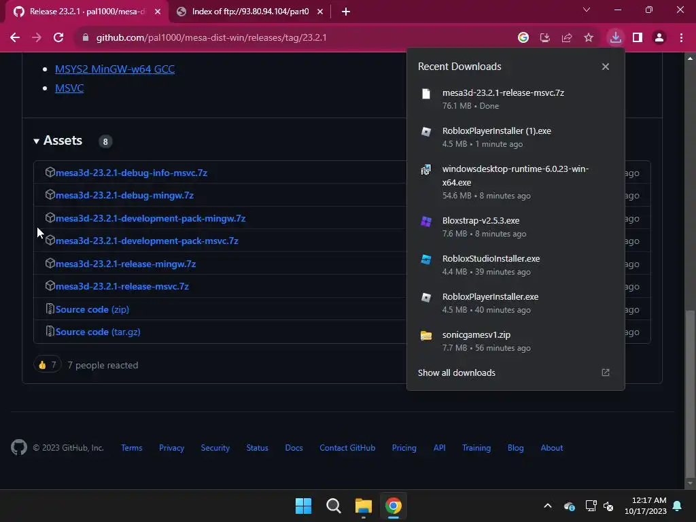
Task: Open the MSYS2 MinGW-w64 GCC link
Action: [x=114, y=69]
